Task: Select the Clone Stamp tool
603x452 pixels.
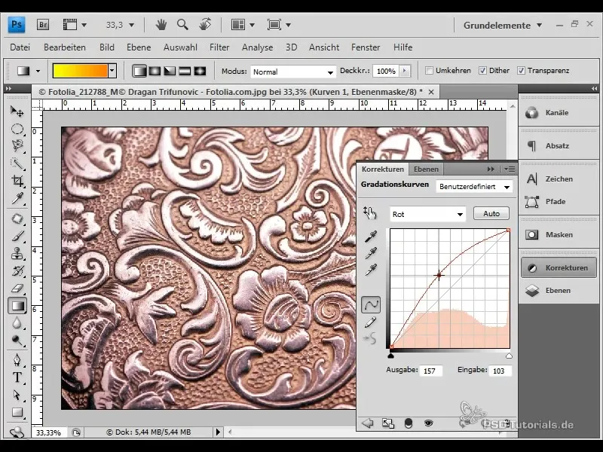Action: [17, 254]
